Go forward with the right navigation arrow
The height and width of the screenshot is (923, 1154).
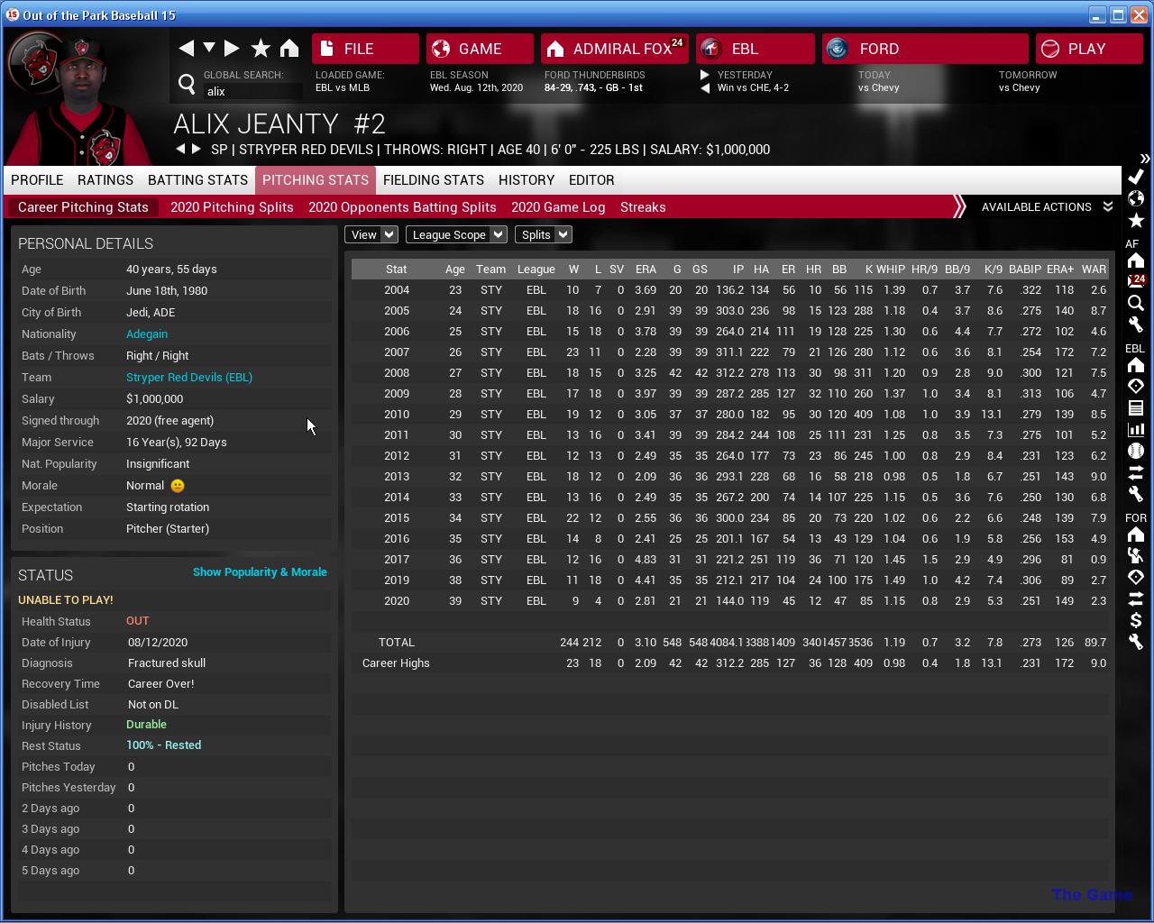[232, 48]
